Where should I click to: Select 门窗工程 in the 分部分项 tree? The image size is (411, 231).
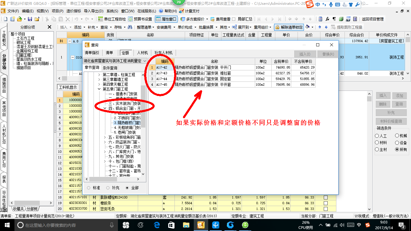point(23,55)
